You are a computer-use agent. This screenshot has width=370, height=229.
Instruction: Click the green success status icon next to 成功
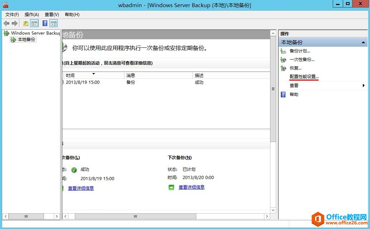74,169
